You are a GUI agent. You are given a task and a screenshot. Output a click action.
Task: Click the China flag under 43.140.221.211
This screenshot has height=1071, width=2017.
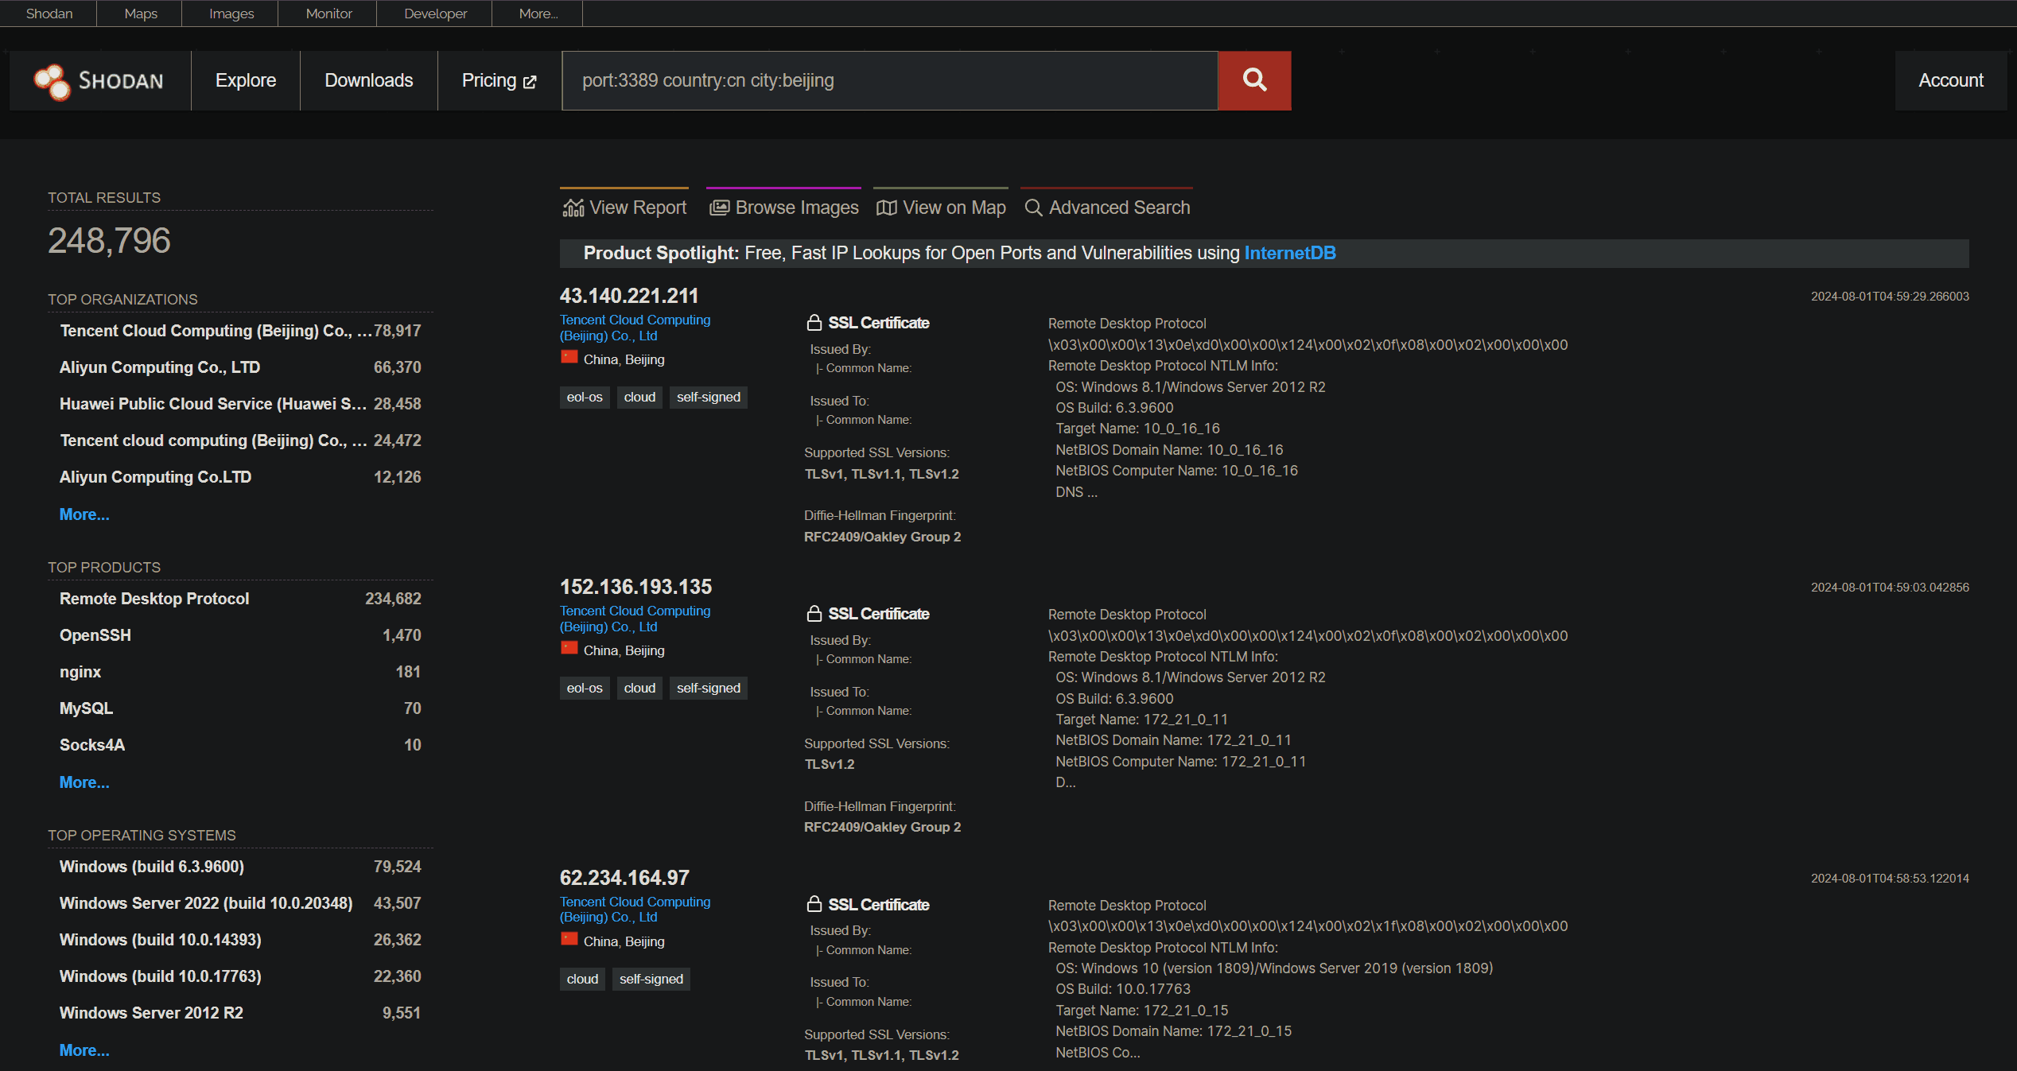point(569,358)
